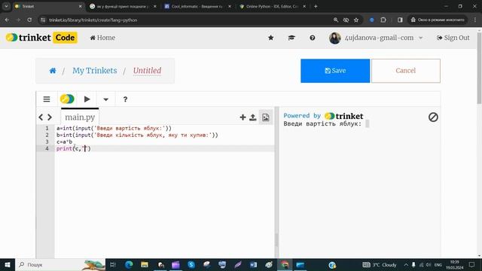482x271 pixels.
Task: Sign out of trinket
Action: coord(453,38)
